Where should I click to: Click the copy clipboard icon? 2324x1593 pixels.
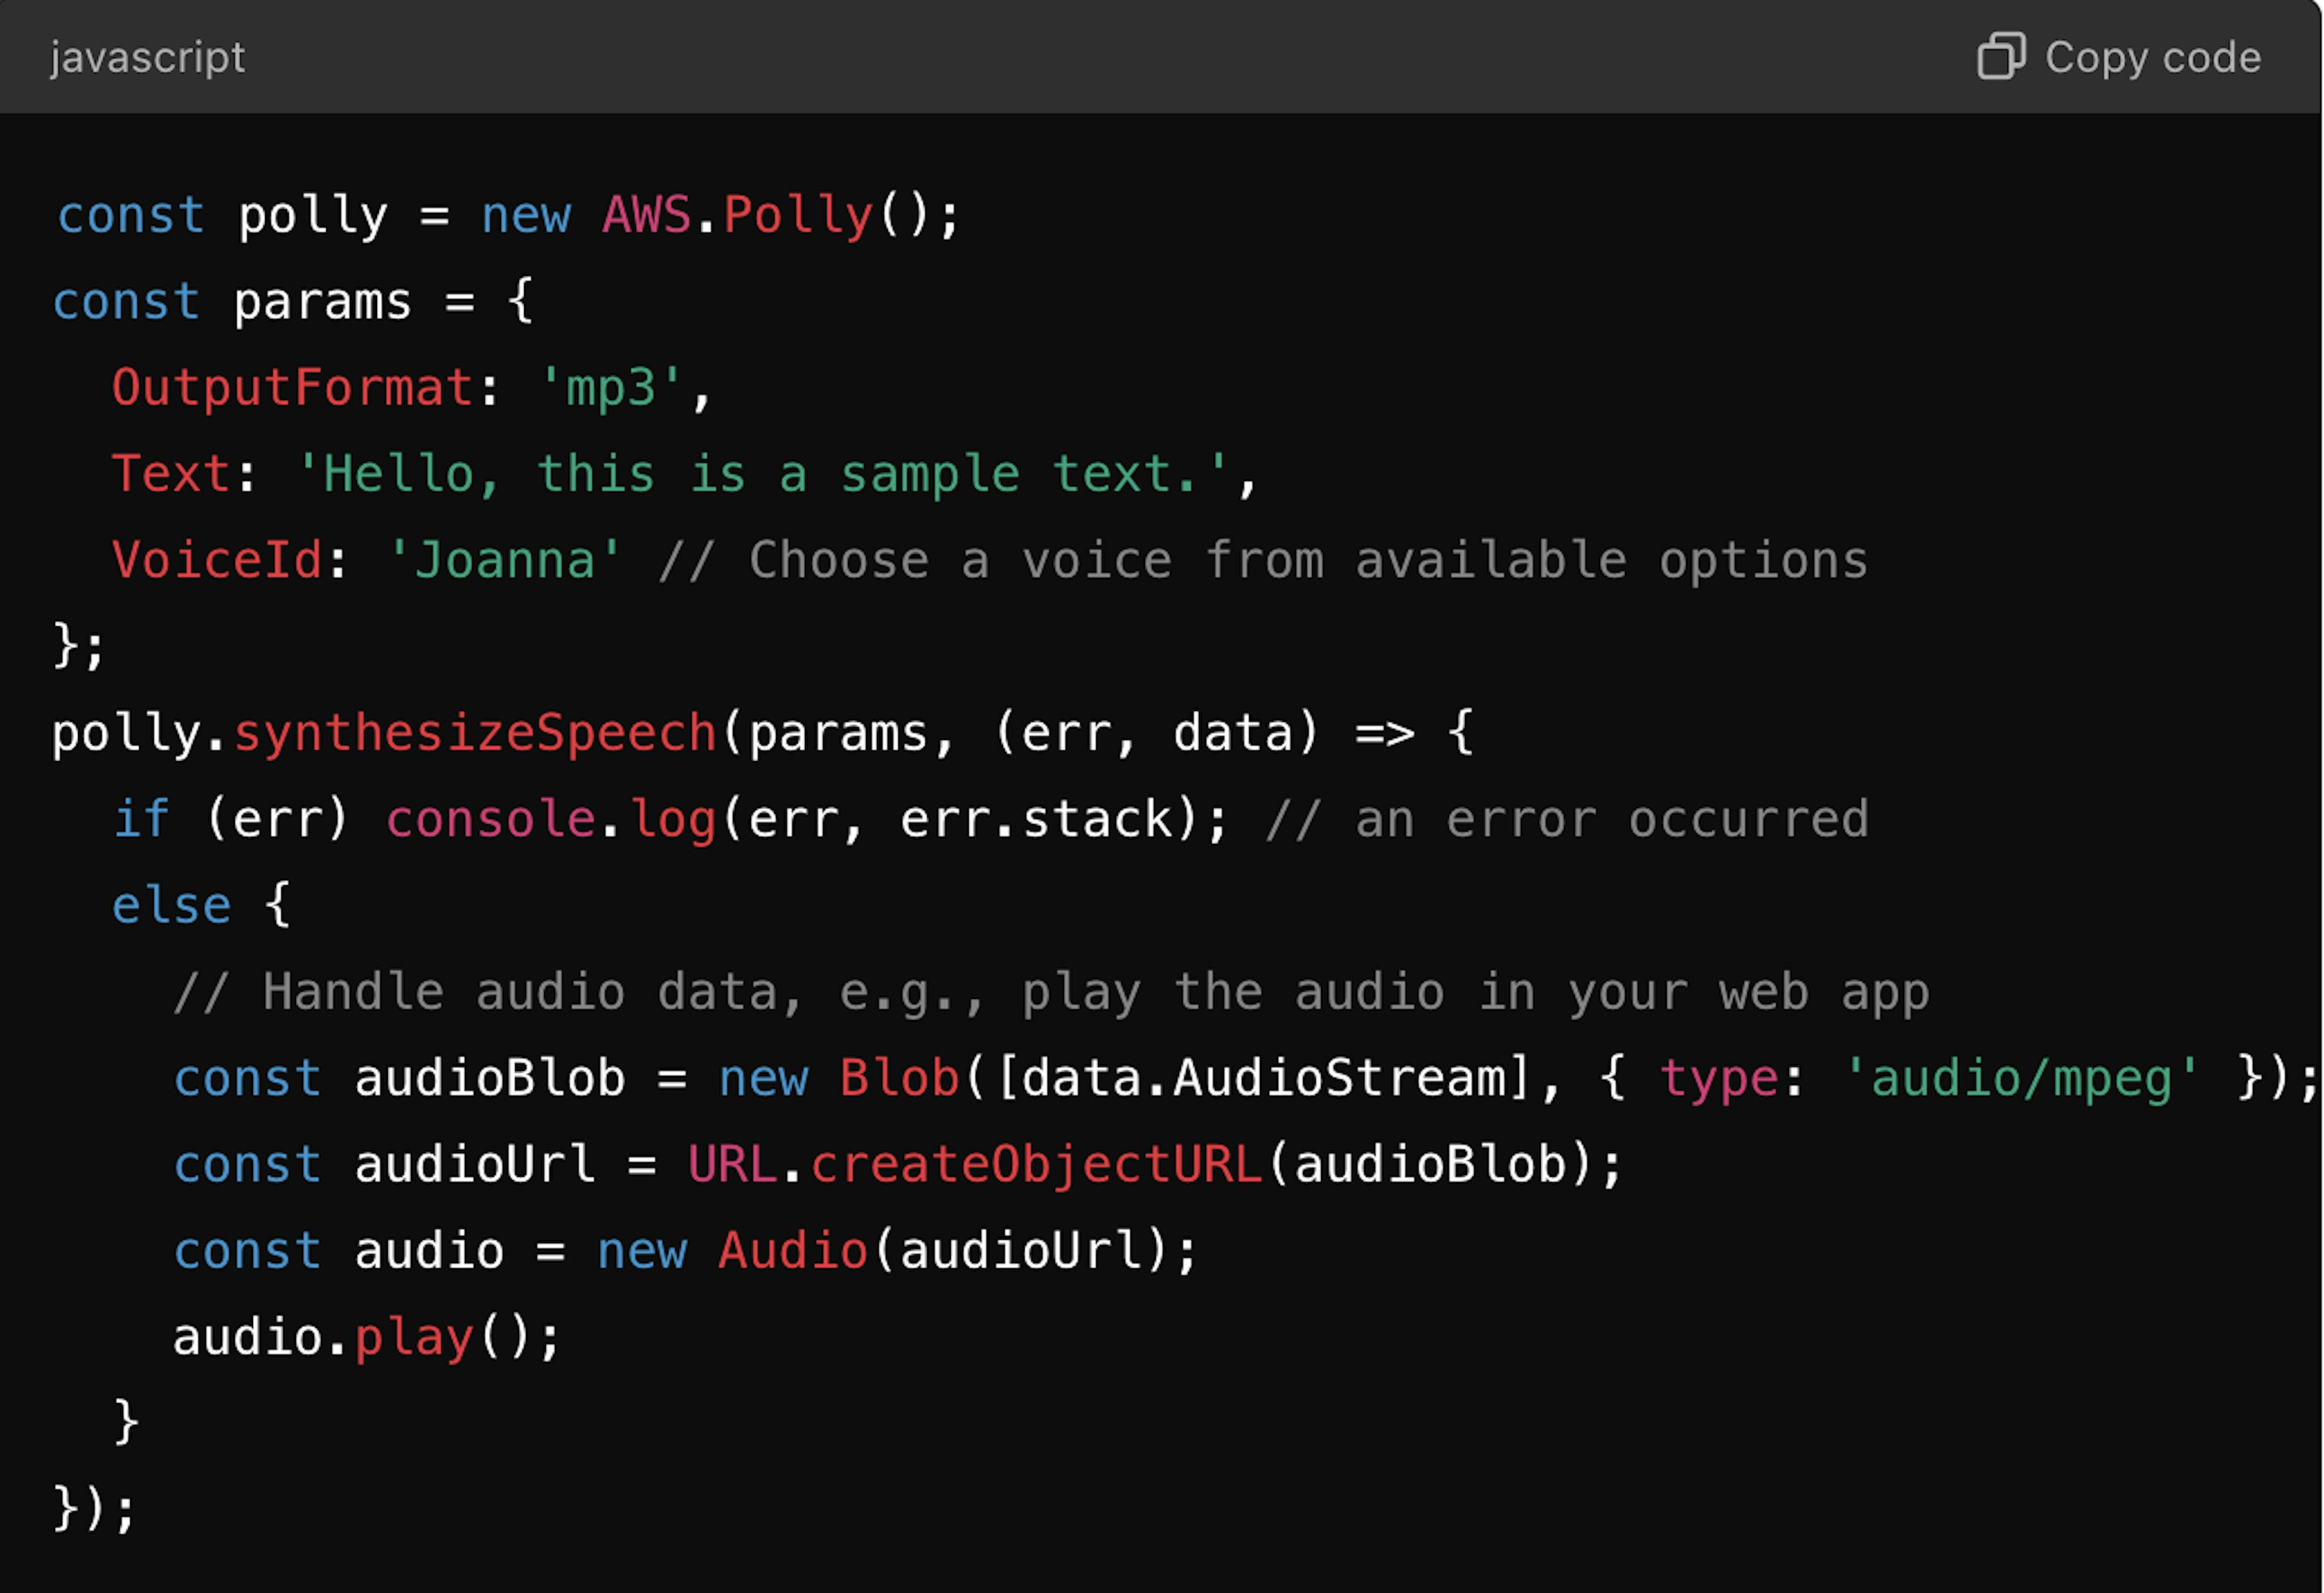[2000, 56]
